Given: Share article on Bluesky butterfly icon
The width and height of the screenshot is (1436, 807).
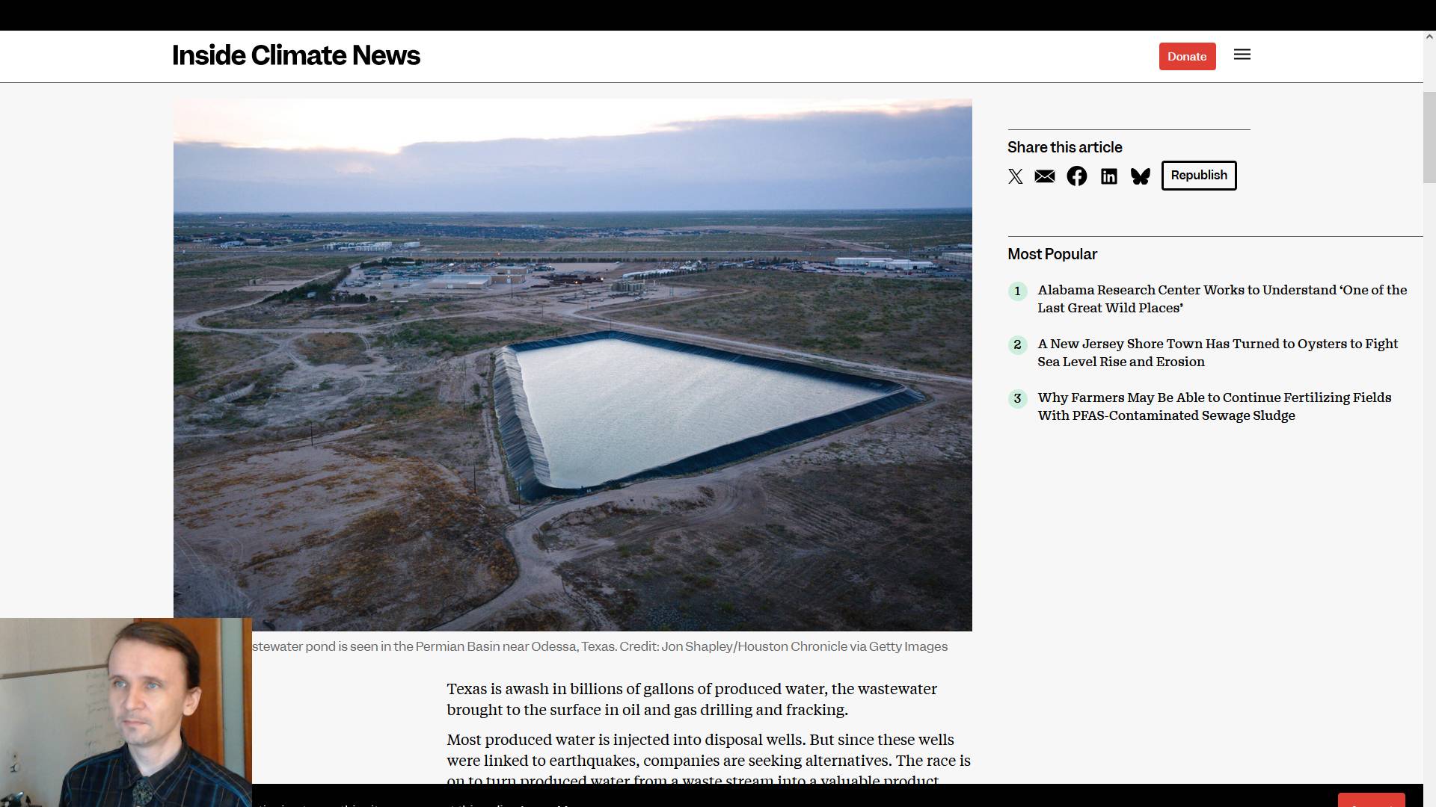Looking at the screenshot, I should [1141, 176].
